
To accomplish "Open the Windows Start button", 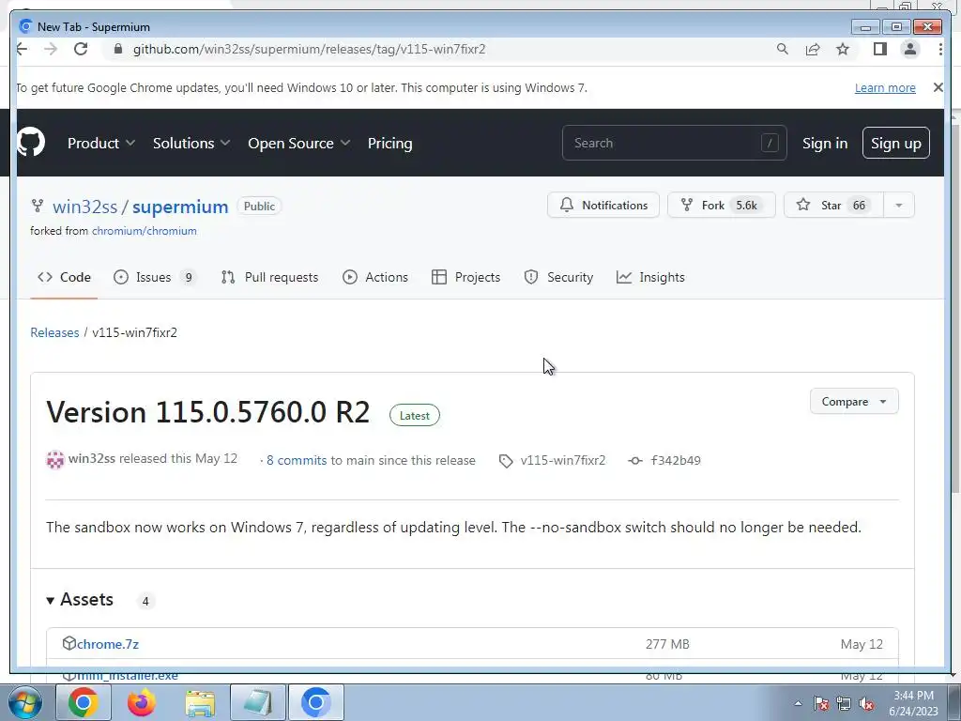I will click(24, 702).
